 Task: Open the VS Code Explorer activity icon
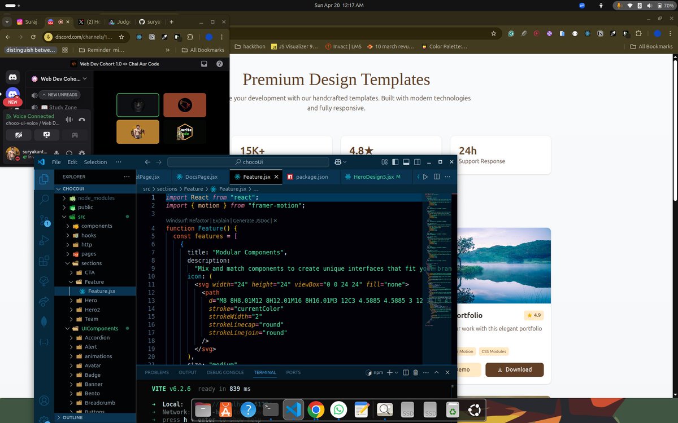(44, 180)
